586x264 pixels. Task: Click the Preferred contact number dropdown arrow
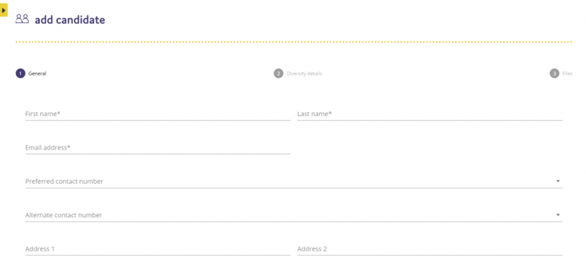(x=558, y=182)
